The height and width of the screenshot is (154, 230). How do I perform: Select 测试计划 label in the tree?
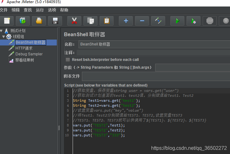coord(18,31)
